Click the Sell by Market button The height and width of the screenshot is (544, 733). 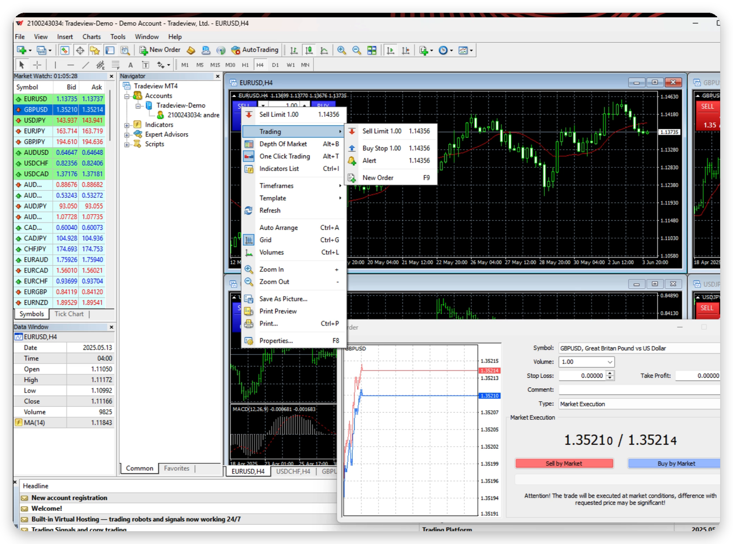(564, 463)
